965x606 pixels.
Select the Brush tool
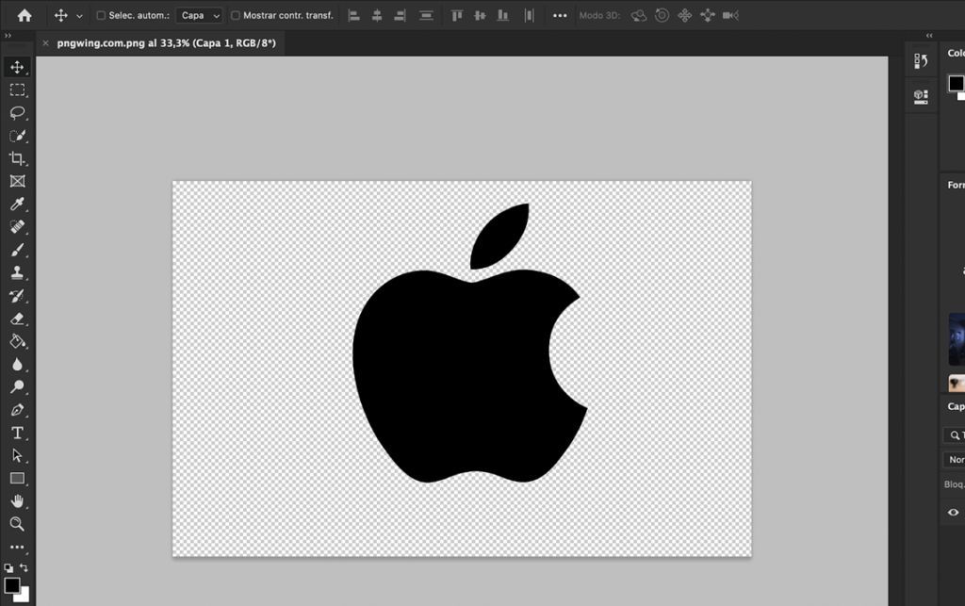click(17, 250)
